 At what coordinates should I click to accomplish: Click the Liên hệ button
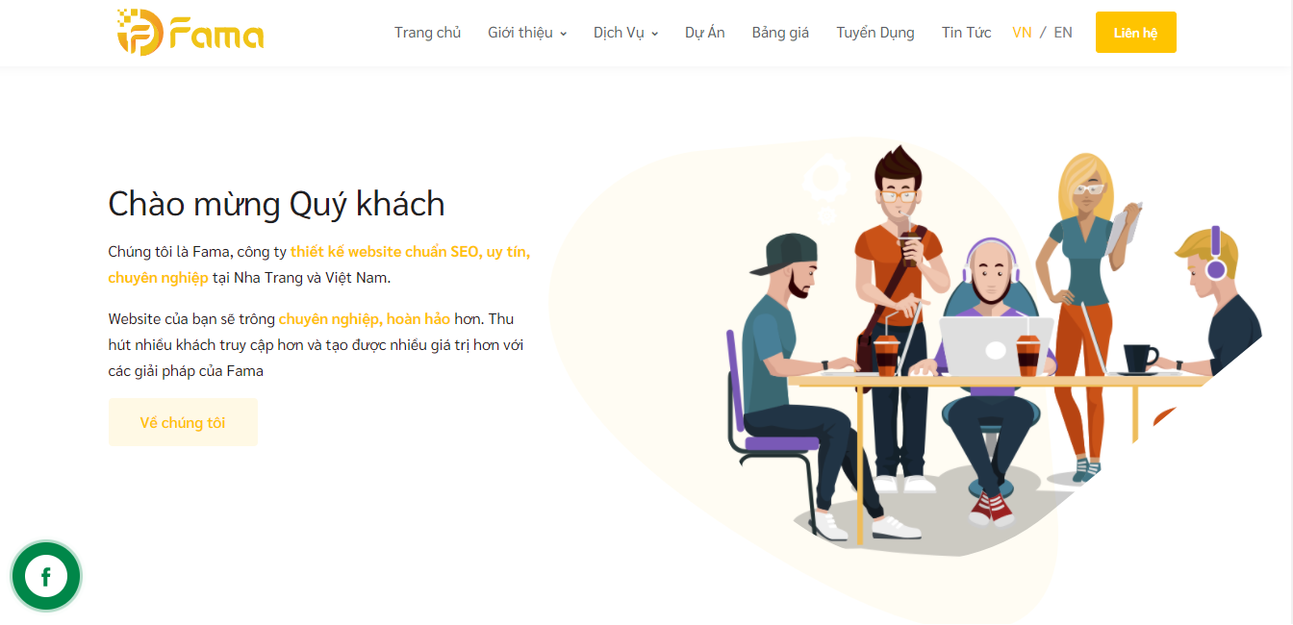coord(1136,33)
